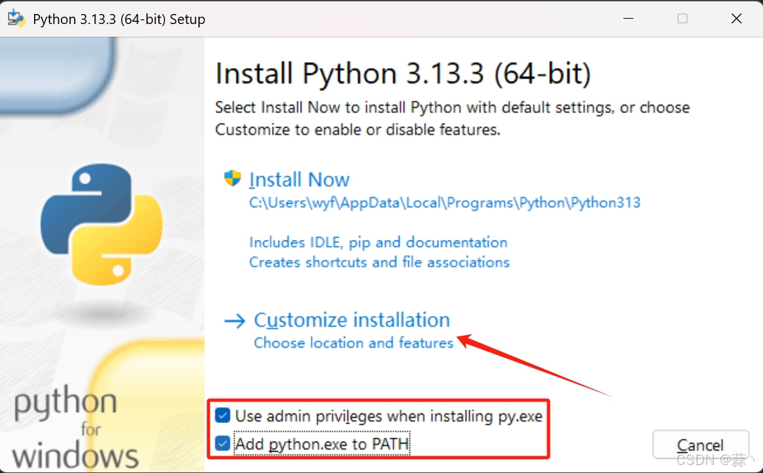Screen dimensions: 763x473
Task: Click 'Includes IDLE, pip and documentation' text
Action: click(x=378, y=242)
